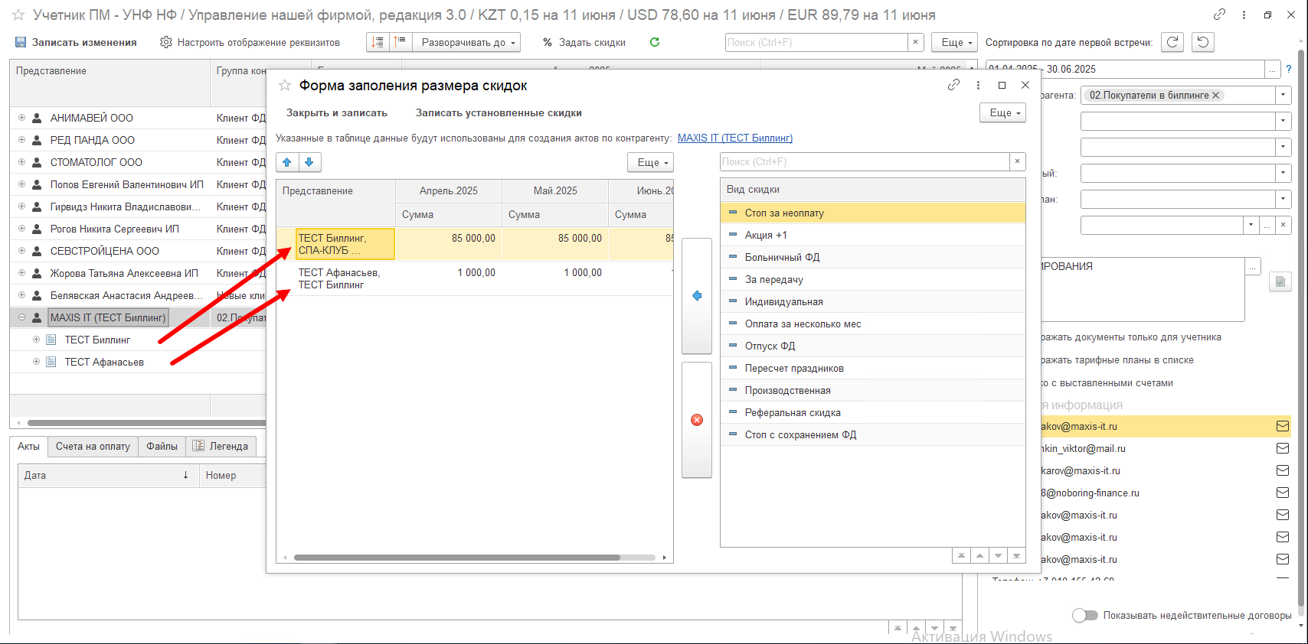Click the blue left arrow to add selected discount
Viewport: 1308px width, 644px height.
(x=697, y=296)
